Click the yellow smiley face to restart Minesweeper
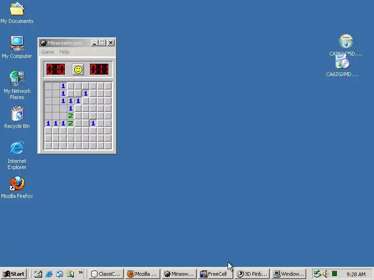 78,70
